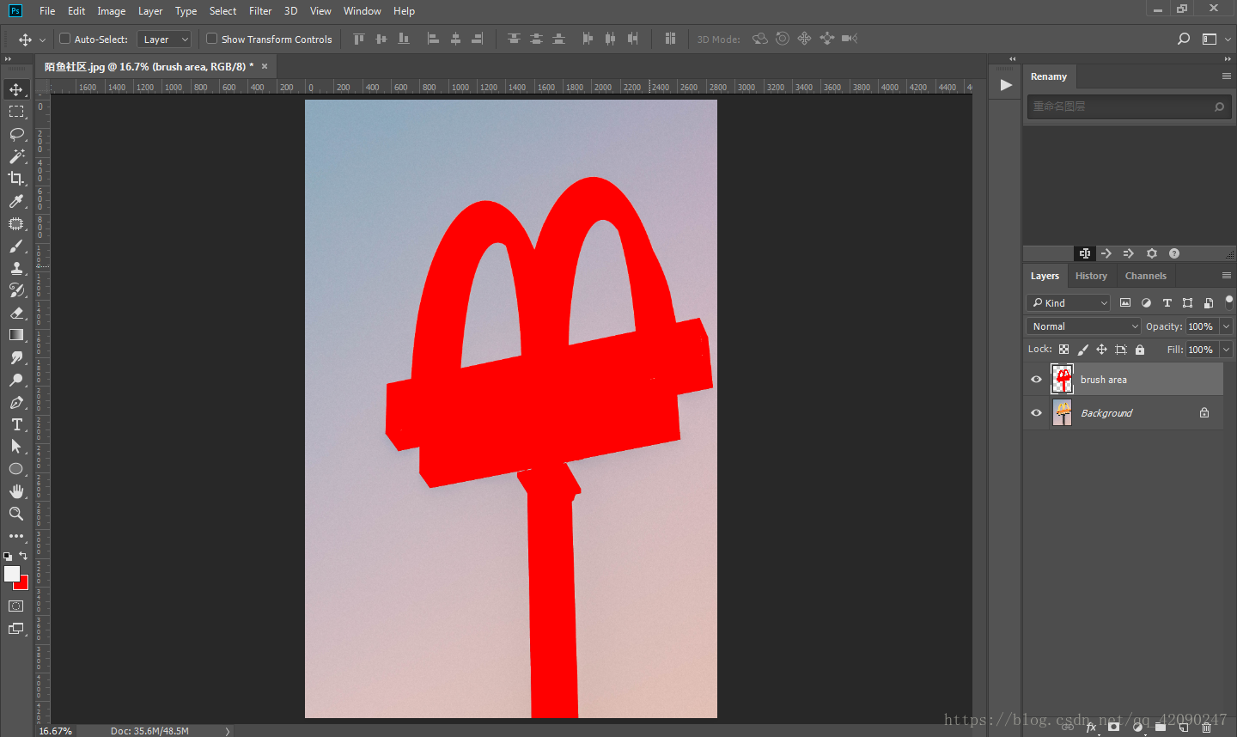This screenshot has width=1237, height=737.
Task: Switch to the History tab
Action: 1091,276
